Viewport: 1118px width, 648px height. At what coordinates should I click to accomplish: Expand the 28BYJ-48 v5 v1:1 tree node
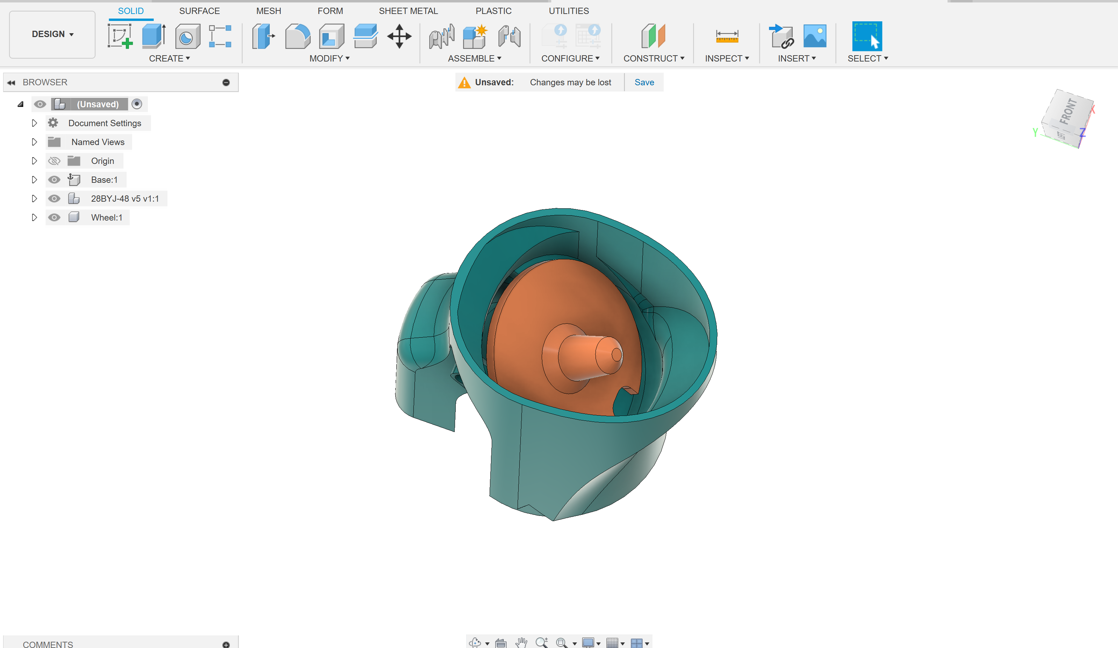click(x=34, y=199)
